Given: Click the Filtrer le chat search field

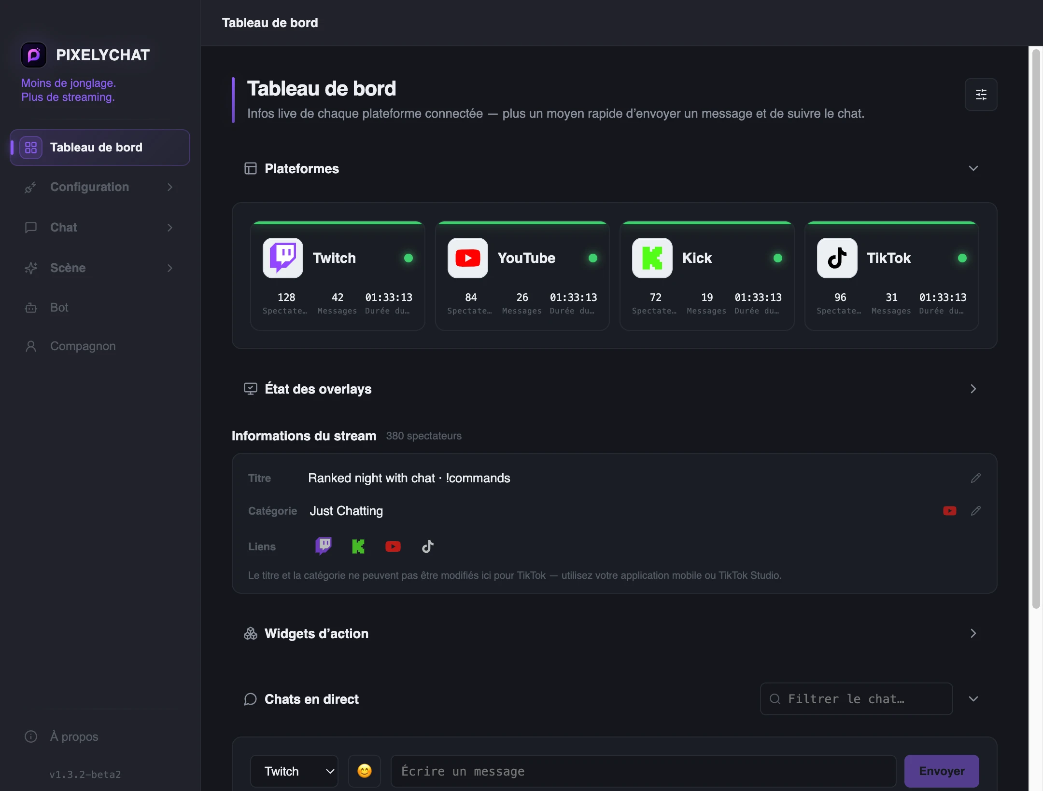Looking at the screenshot, I should 856,699.
